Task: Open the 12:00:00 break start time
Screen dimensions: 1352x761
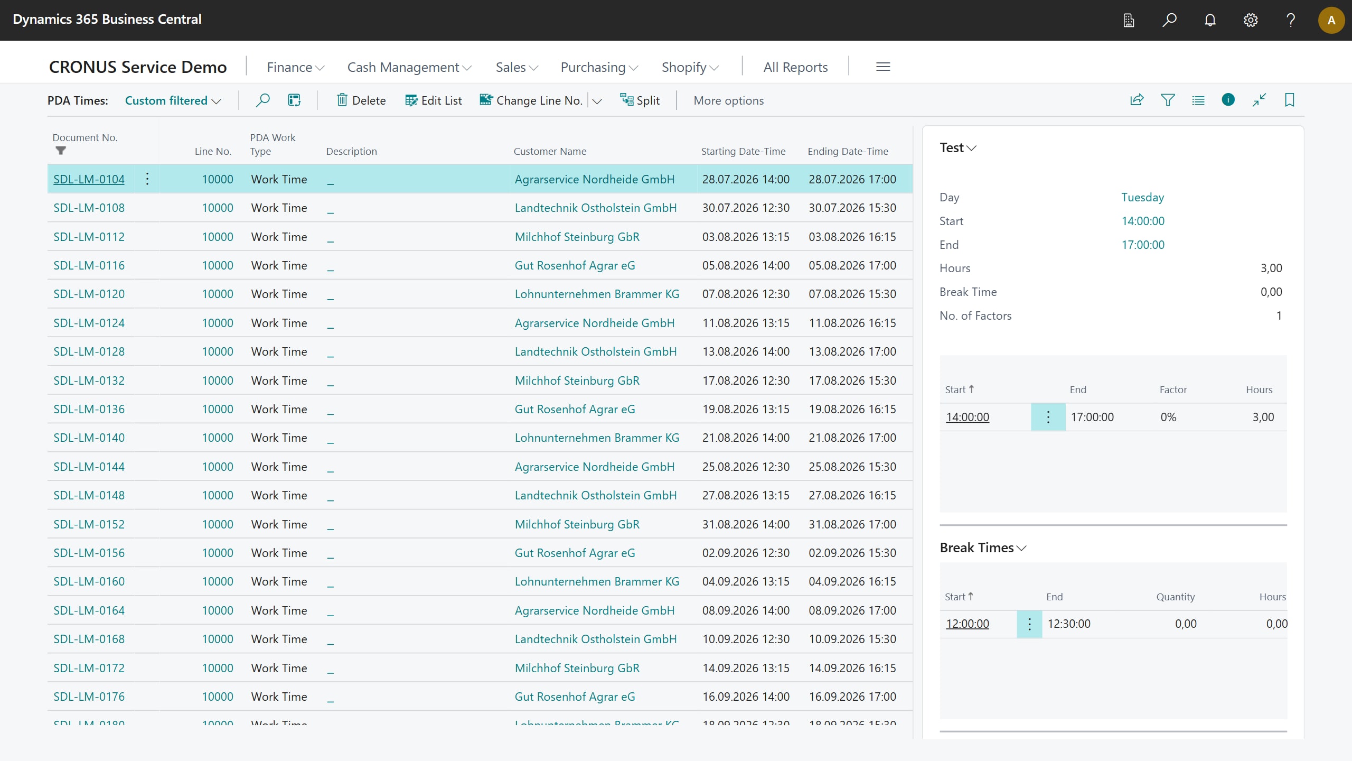Action: click(968, 624)
